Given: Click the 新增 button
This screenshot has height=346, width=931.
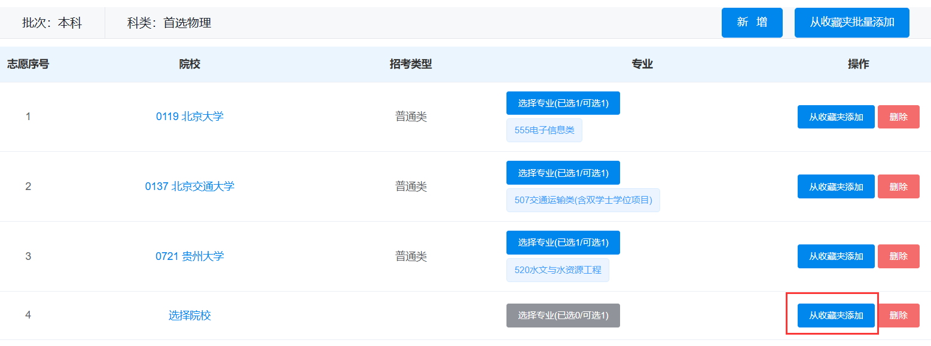Looking at the screenshot, I should coord(752,23).
